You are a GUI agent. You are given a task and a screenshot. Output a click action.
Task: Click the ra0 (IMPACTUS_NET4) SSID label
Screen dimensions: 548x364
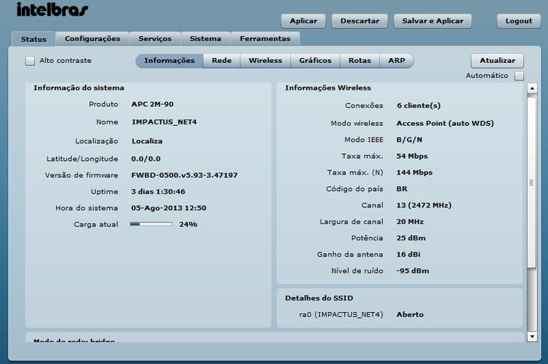coord(341,315)
